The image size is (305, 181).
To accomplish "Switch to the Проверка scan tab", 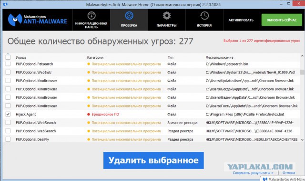I will (x=129, y=20).
